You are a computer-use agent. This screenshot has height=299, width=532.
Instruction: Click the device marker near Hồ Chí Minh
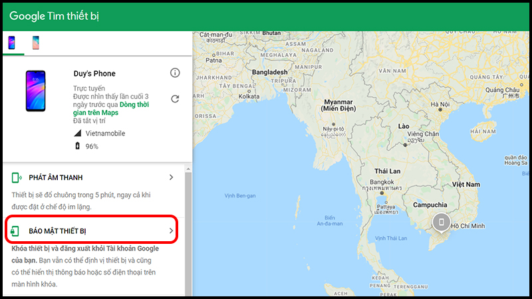(441, 222)
